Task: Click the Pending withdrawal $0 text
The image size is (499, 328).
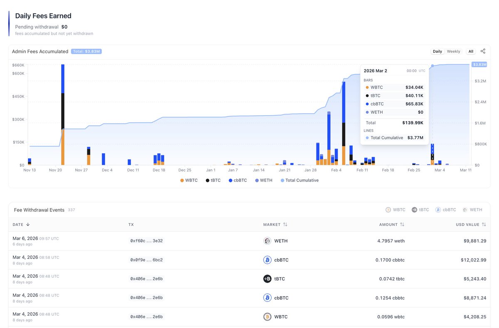Action: coord(41,27)
